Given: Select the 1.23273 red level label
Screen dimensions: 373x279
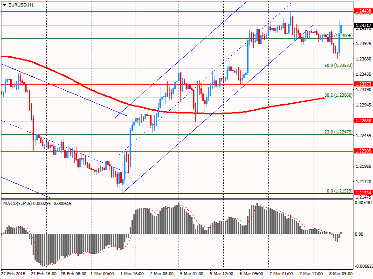Looking at the screenshot, I should pos(363,84).
